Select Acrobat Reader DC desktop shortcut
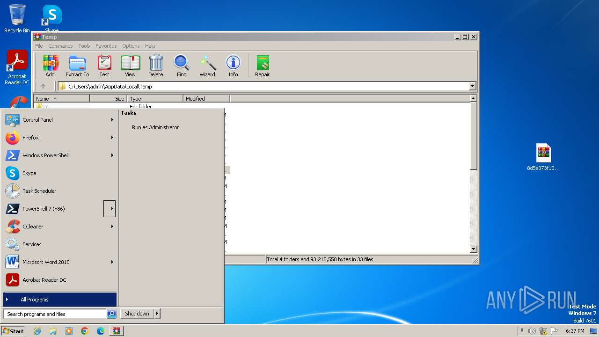599x337 pixels. pyautogui.click(x=17, y=68)
